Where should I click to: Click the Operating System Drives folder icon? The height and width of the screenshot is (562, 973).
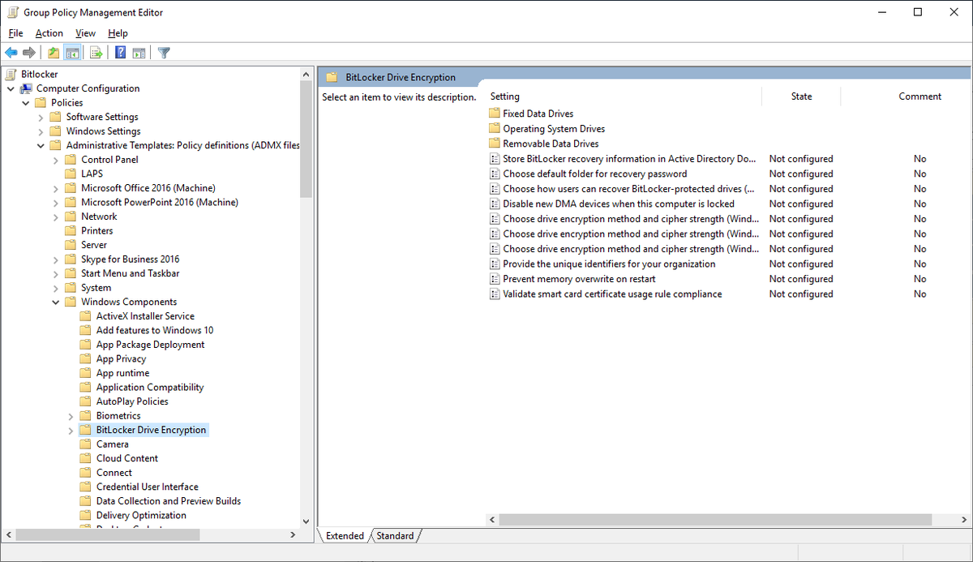pyautogui.click(x=495, y=129)
